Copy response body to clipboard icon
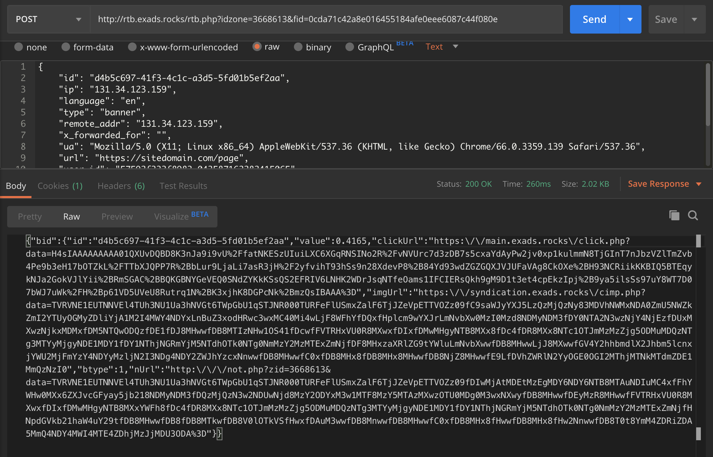 [x=674, y=215]
